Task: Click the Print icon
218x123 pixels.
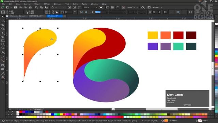Action: [30, 7]
